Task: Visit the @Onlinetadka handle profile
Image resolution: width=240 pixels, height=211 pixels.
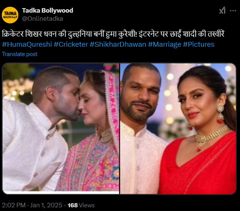Action: (x=43, y=19)
